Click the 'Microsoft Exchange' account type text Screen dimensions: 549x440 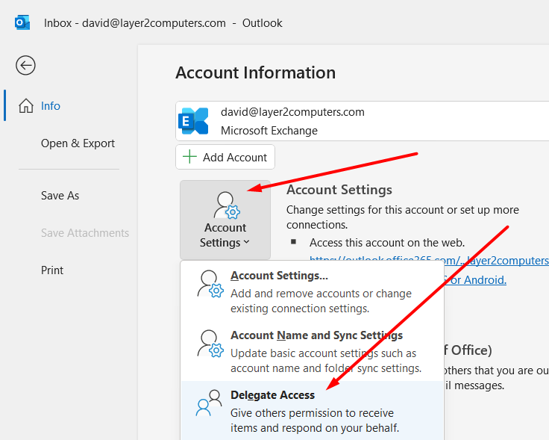click(x=269, y=131)
